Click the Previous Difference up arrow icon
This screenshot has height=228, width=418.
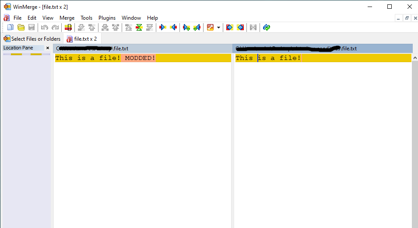92,27
